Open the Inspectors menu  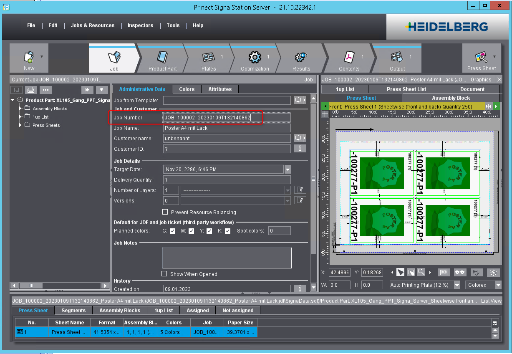coord(141,25)
